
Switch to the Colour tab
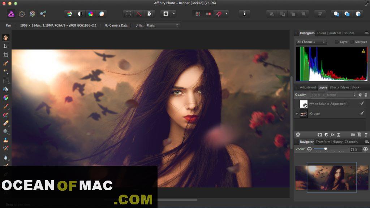[321, 33]
